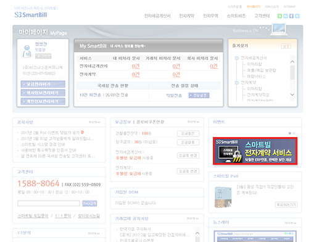Click the customer center search input field
This screenshot has height=242, width=311.
(x=49, y=203)
